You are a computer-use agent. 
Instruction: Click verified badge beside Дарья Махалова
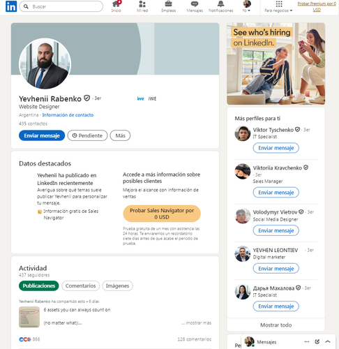coord(299,288)
